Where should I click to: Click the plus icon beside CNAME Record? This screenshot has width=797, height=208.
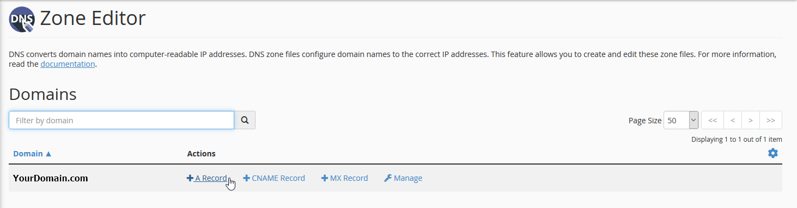[x=246, y=178]
